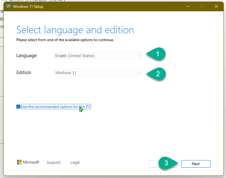The width and height of the screenshot is (226, 178).
Task: Click the 'Language' field label
Action: point(26,56)
